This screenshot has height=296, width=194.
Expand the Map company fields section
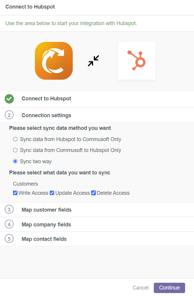(x=97, y=225)
